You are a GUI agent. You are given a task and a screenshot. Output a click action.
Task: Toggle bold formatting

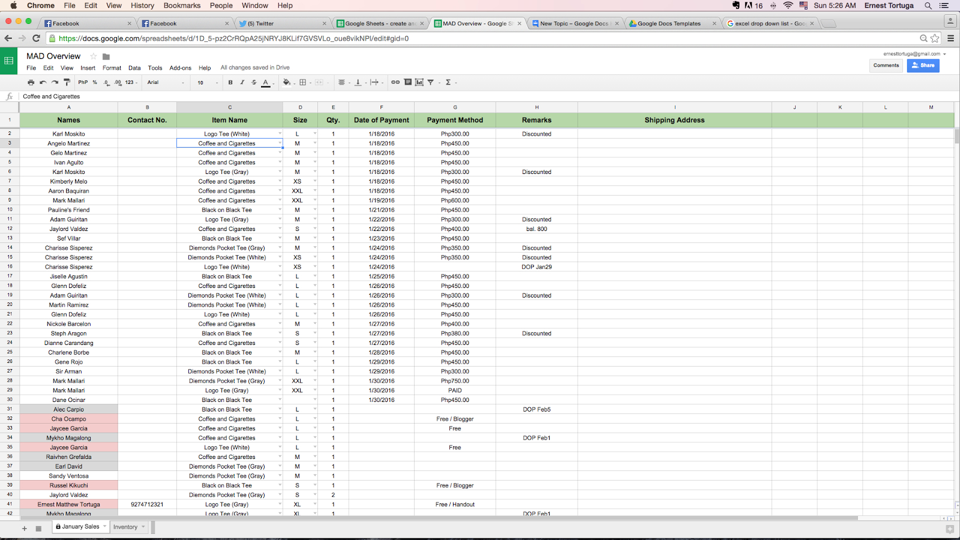coord(230,82)
